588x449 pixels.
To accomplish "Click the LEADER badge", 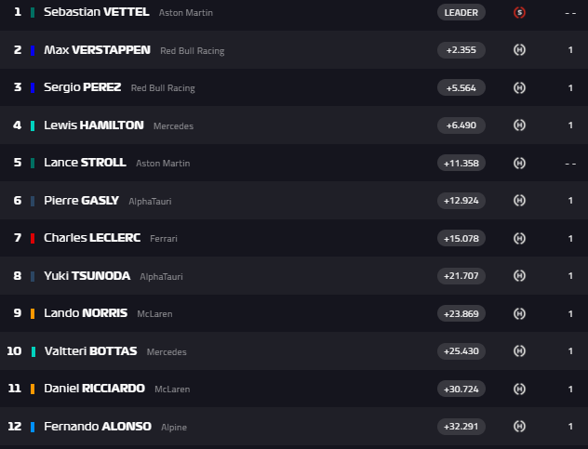I will click(x=461, y=12).
